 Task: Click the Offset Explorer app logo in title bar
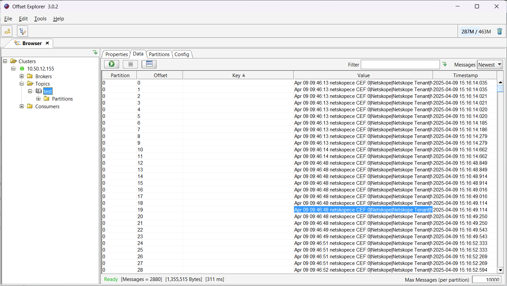click(x=6, y=6)
